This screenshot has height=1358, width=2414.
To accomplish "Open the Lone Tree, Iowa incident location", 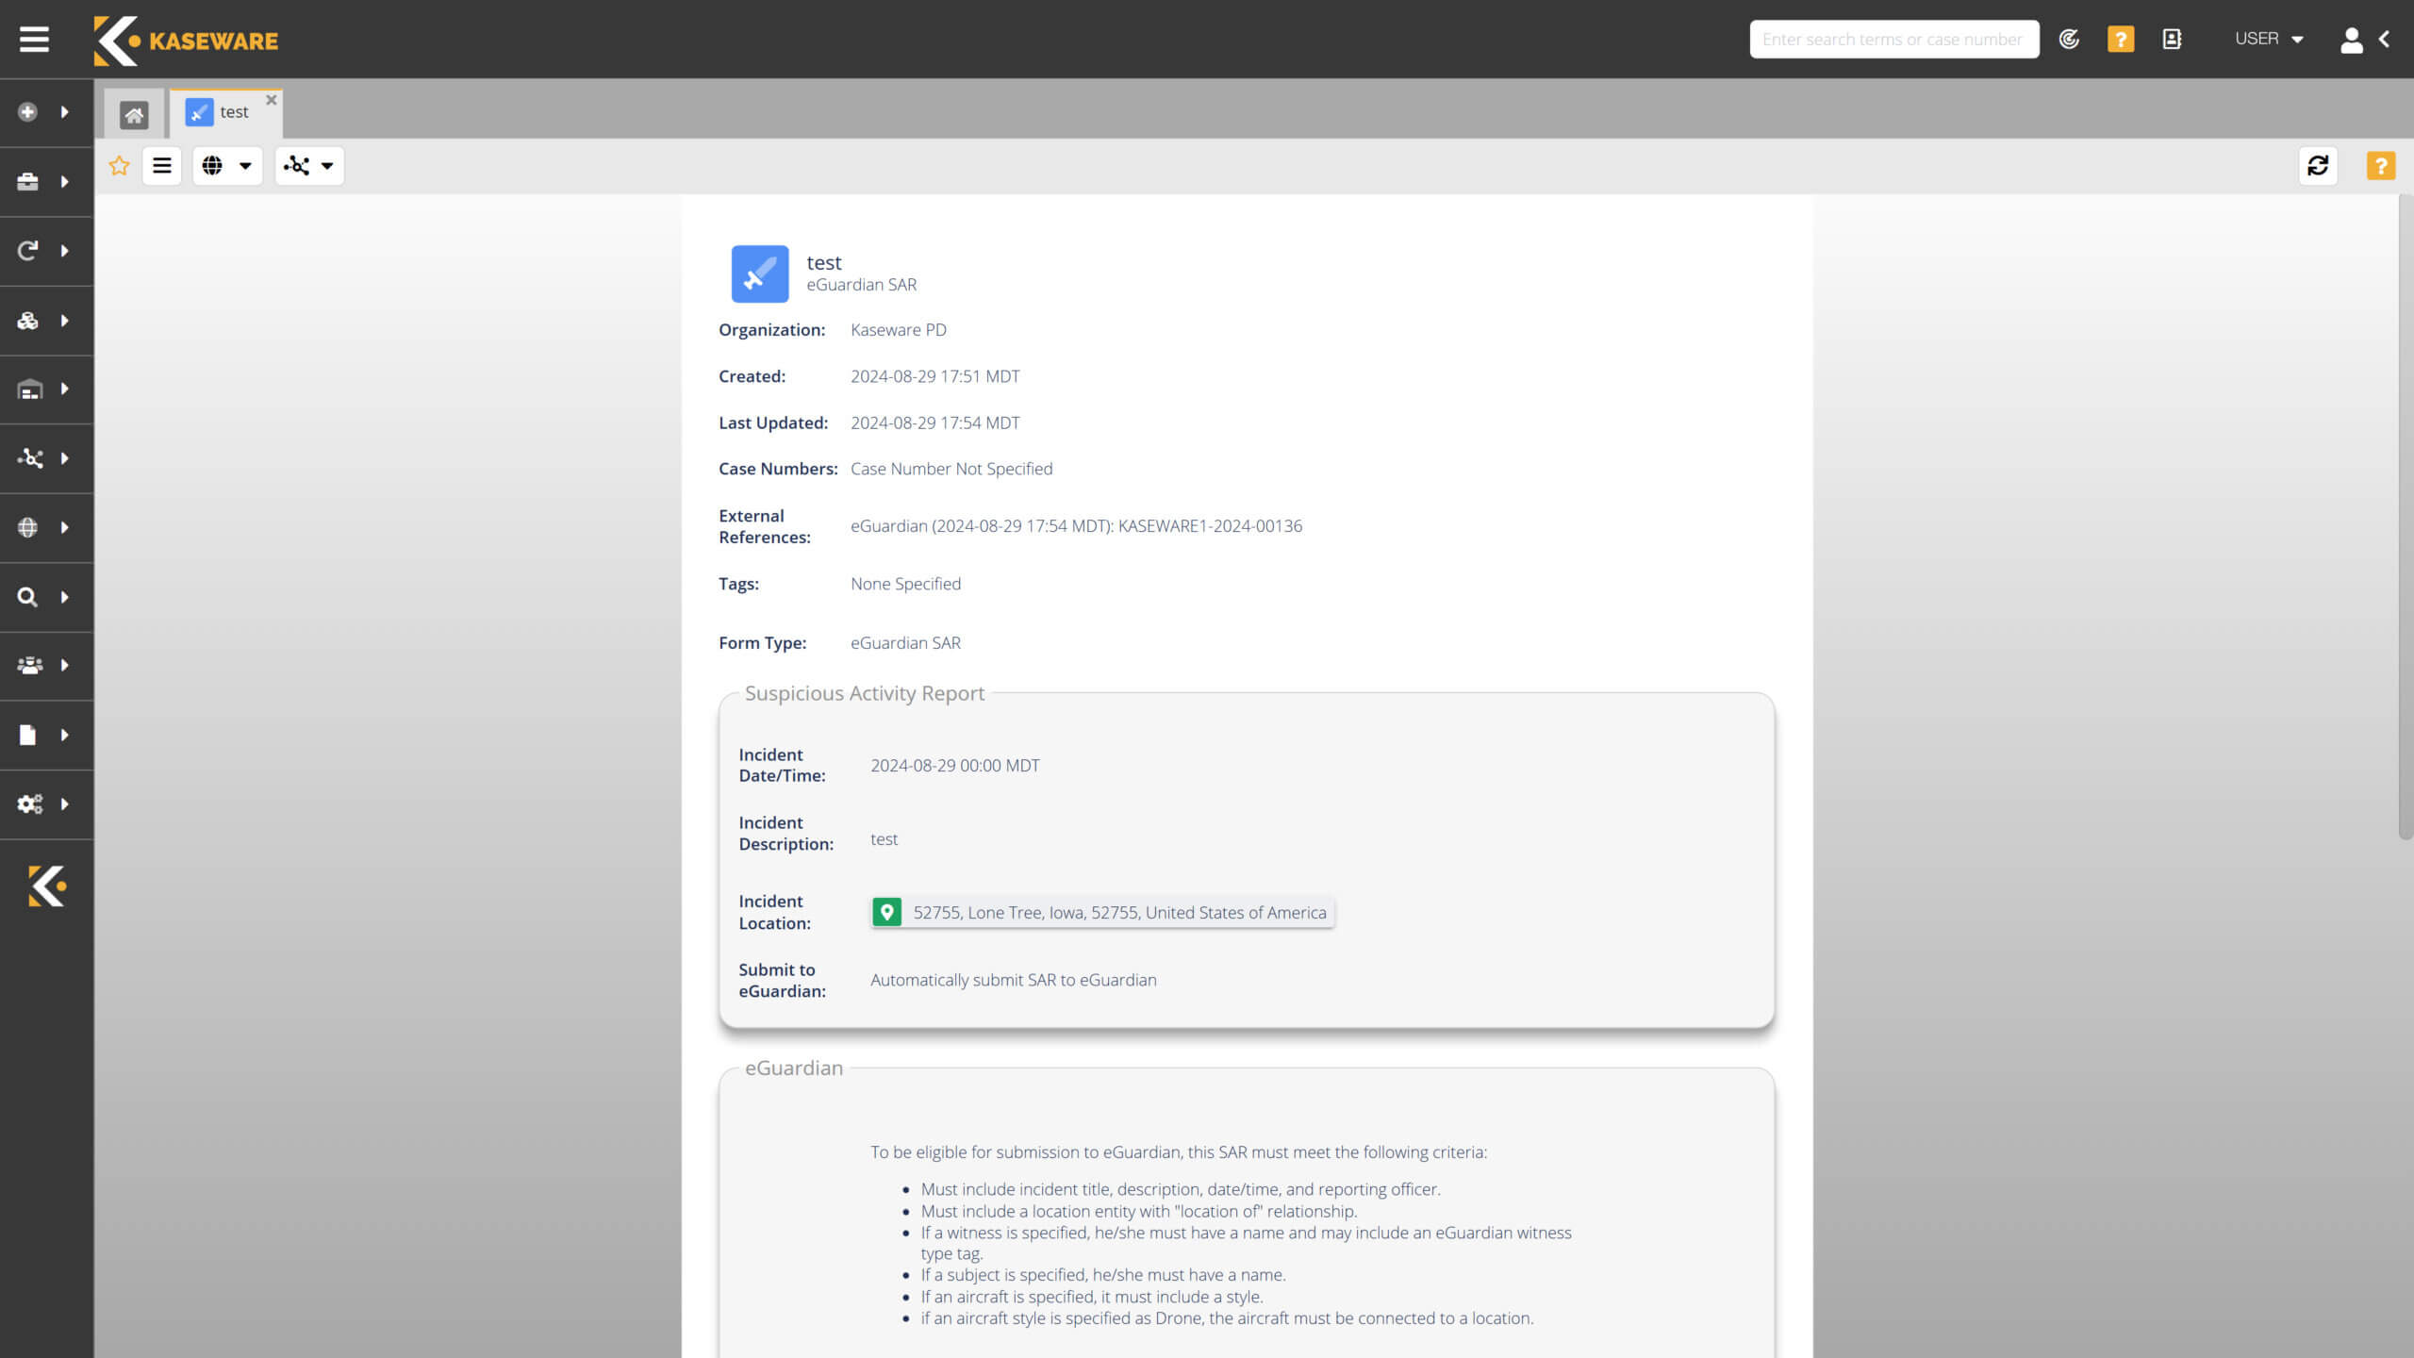I will point(1102,912).
